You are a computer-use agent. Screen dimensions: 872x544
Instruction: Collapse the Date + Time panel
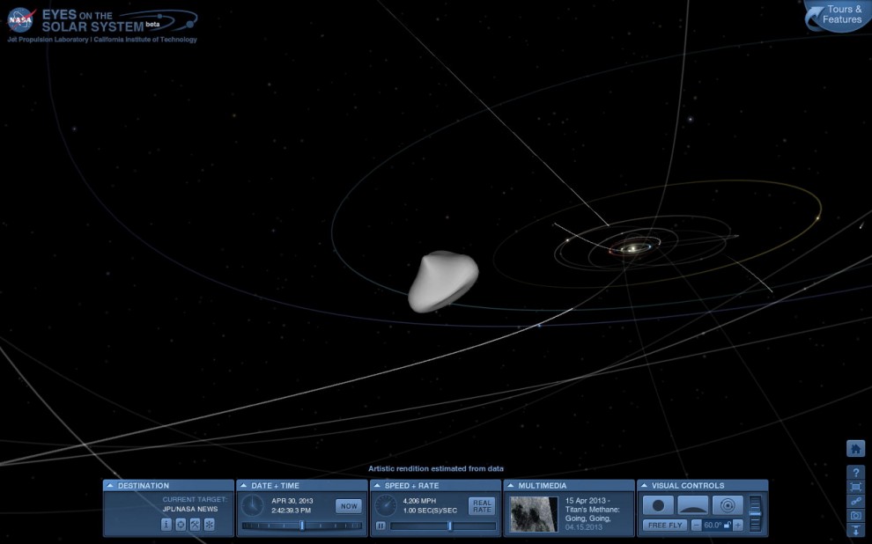coord(243,485)
